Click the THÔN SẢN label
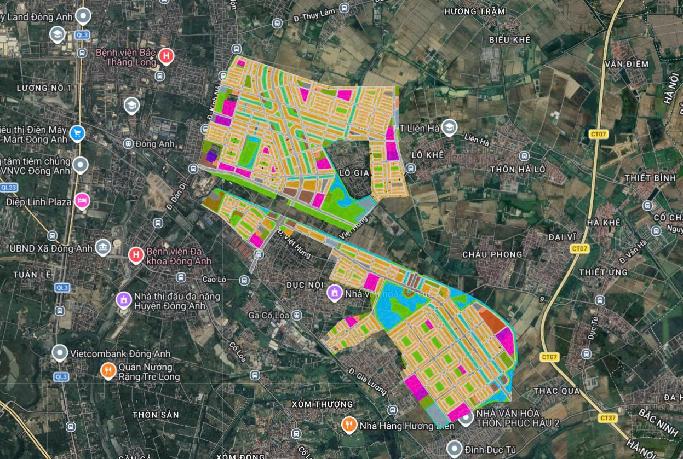Viewport: 683px width, 459px height. 156,415
